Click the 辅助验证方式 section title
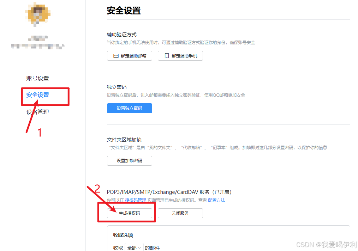Viewport: 358px width, 251px height. 122,35
